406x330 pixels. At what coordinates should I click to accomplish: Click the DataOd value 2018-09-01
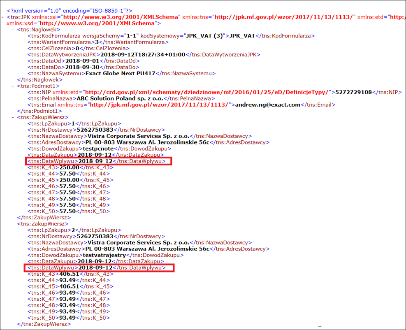(82, 61)
